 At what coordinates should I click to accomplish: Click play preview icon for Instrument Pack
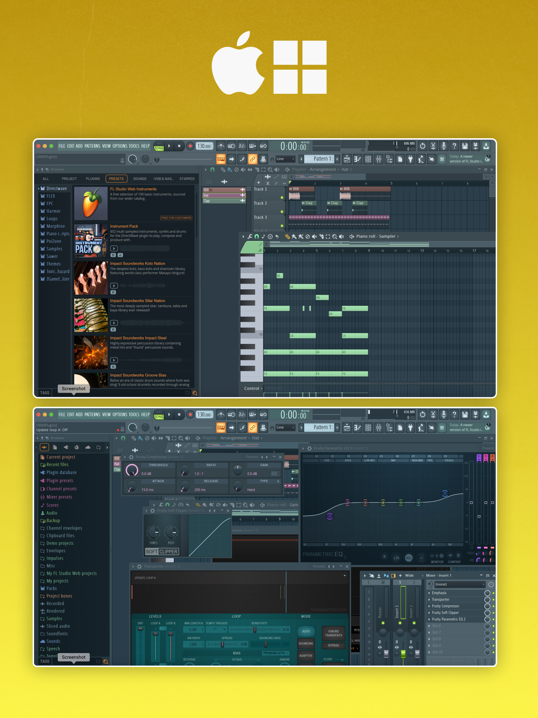pos(114,248)
